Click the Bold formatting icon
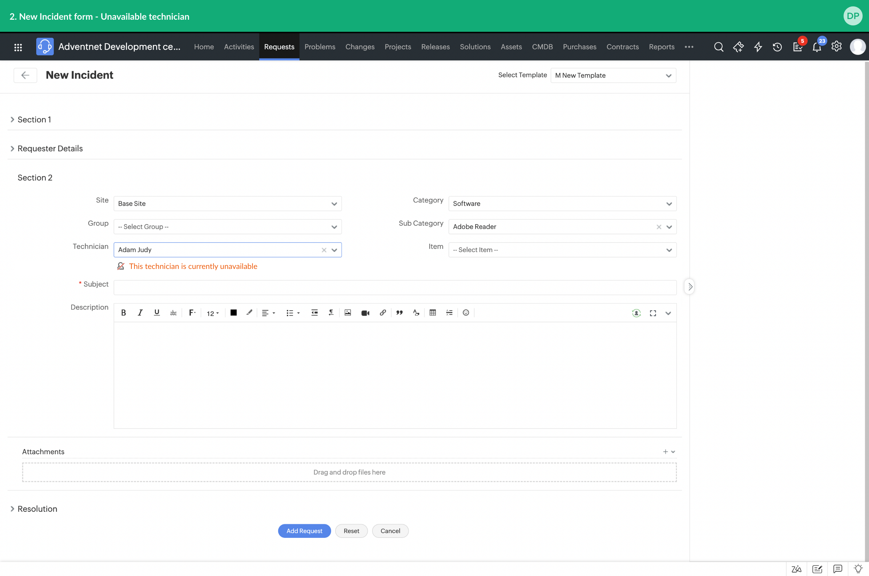 [123, 312]
